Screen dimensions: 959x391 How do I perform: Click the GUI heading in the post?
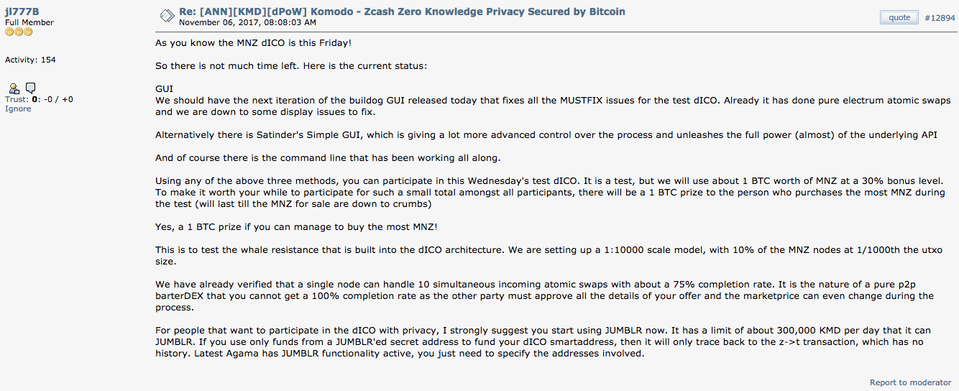click(164, 89)
